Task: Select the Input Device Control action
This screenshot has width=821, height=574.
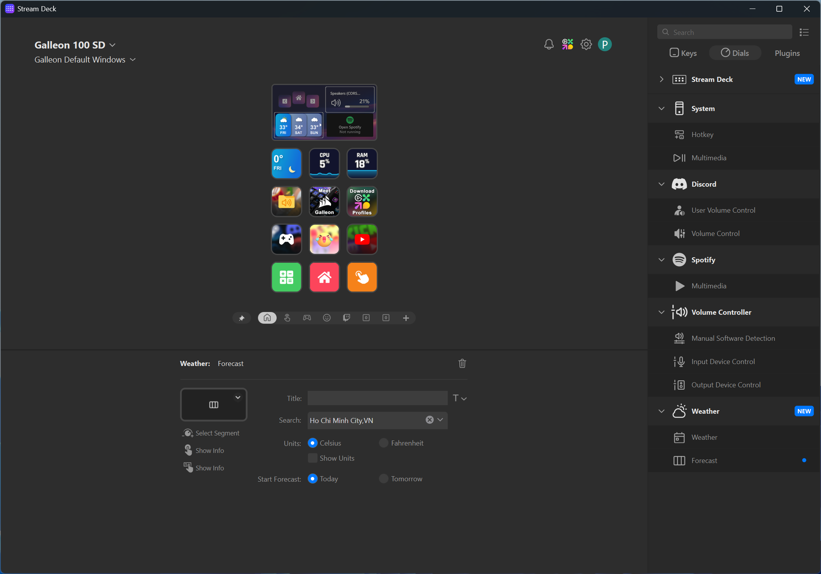Action: pos(724,361)
